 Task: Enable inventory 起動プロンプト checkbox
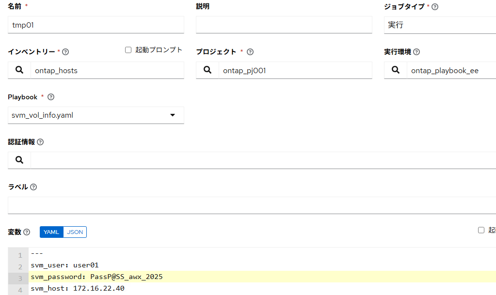click(128, 50)
